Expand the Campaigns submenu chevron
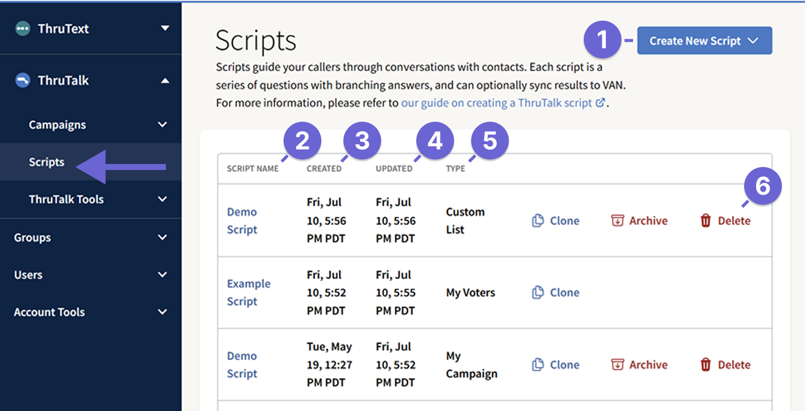805x411 pixels. point(162,124)
